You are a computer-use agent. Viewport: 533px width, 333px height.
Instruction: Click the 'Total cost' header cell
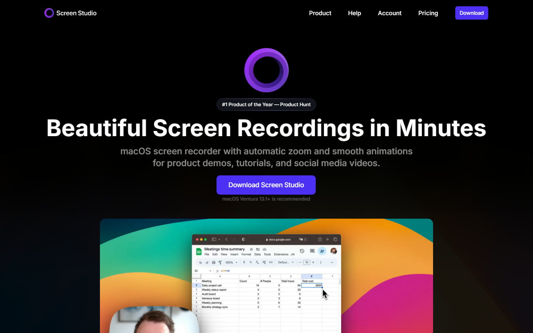click(x=312, y=281)
